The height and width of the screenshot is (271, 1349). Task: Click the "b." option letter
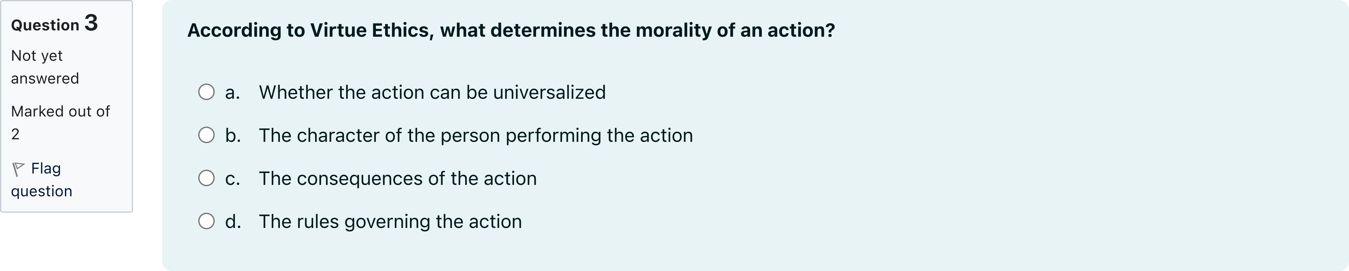233,135
